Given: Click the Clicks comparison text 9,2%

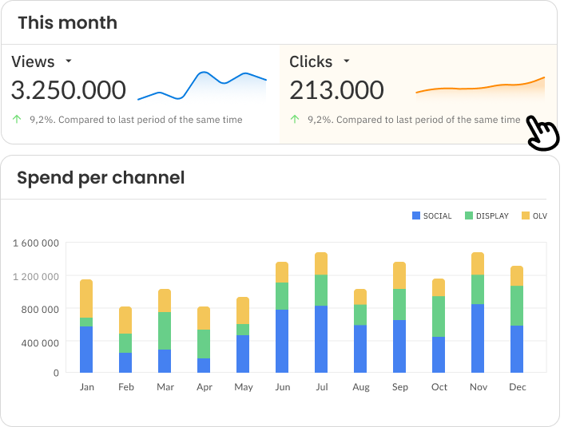Looking at the screenshot, I should tap(414, 120).
